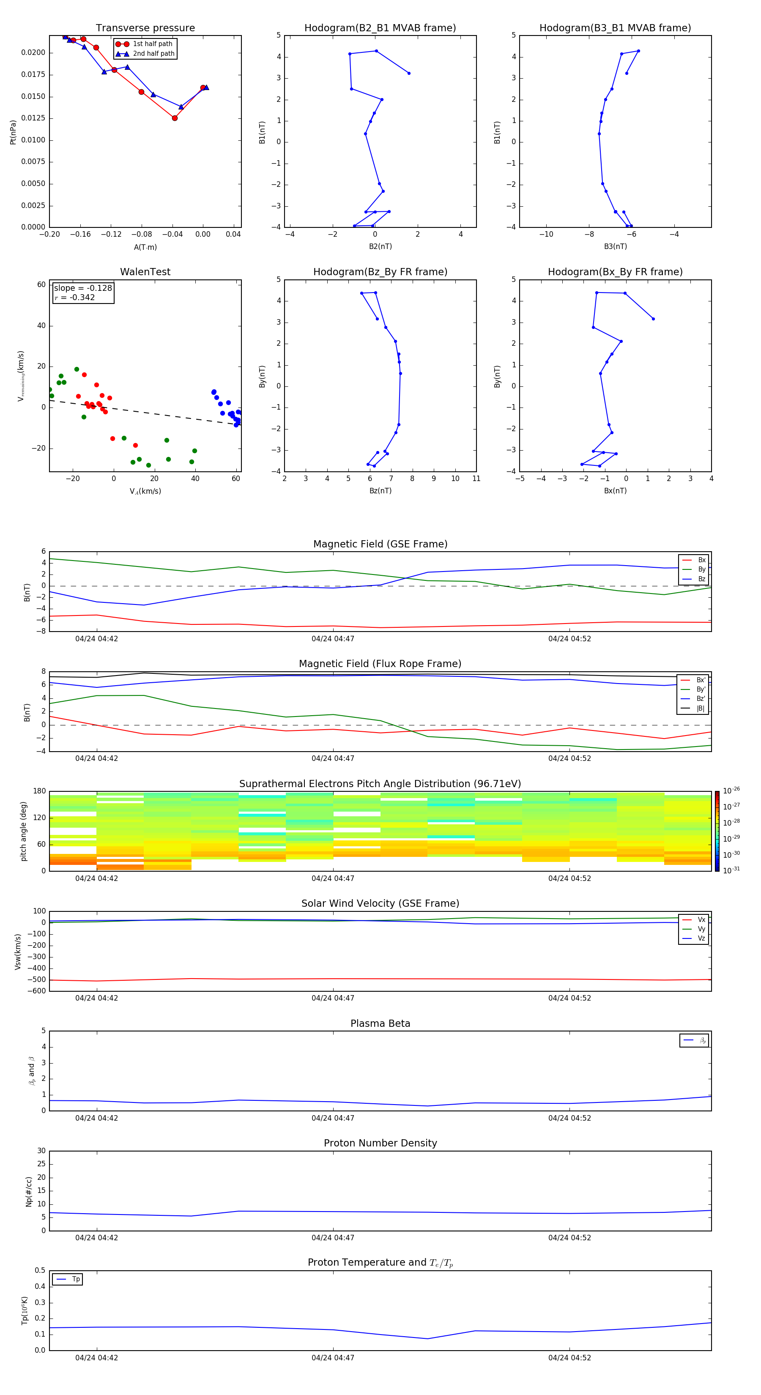Click the 'r = -0.342' annotation
The width and height of the screenshot is (761, 1395).
click(x=75, y=297)
